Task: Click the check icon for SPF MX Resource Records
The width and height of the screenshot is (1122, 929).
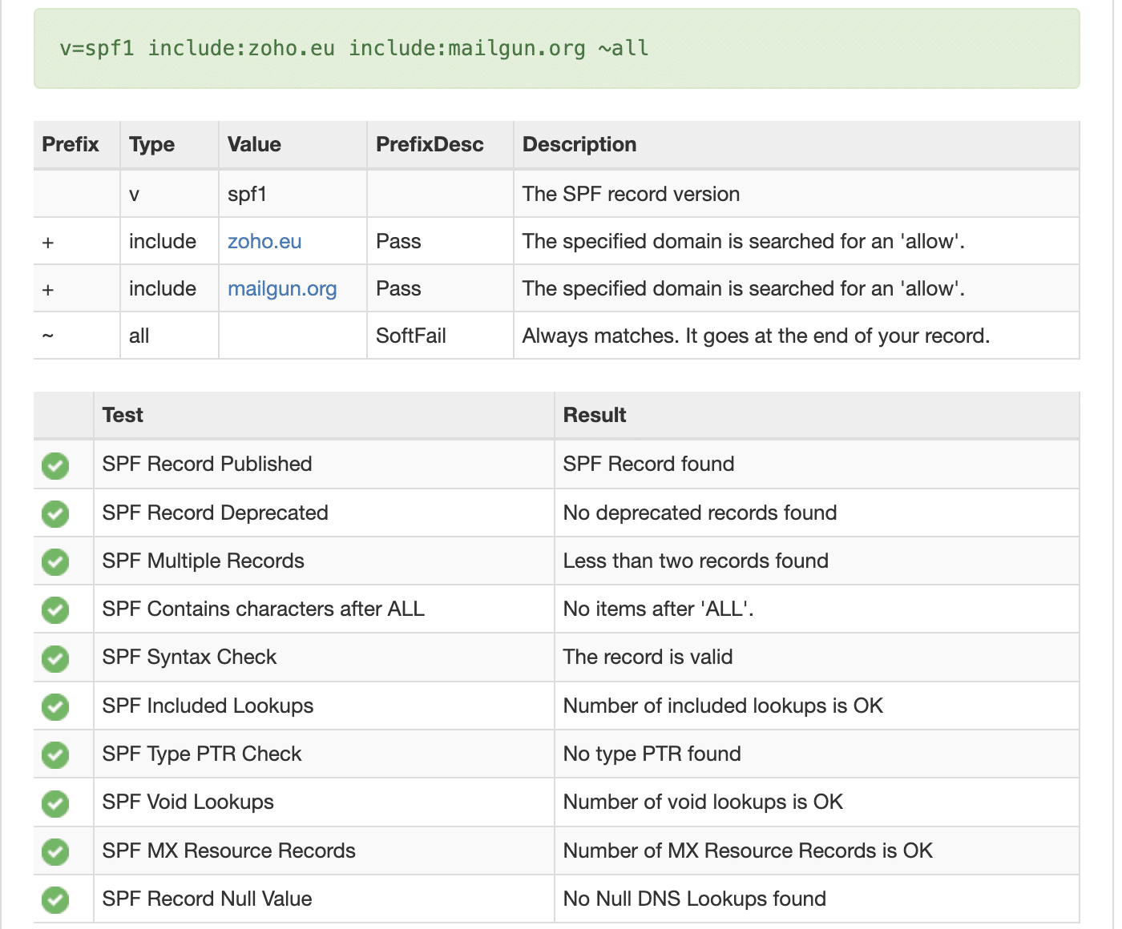Action: pos(55,851)
